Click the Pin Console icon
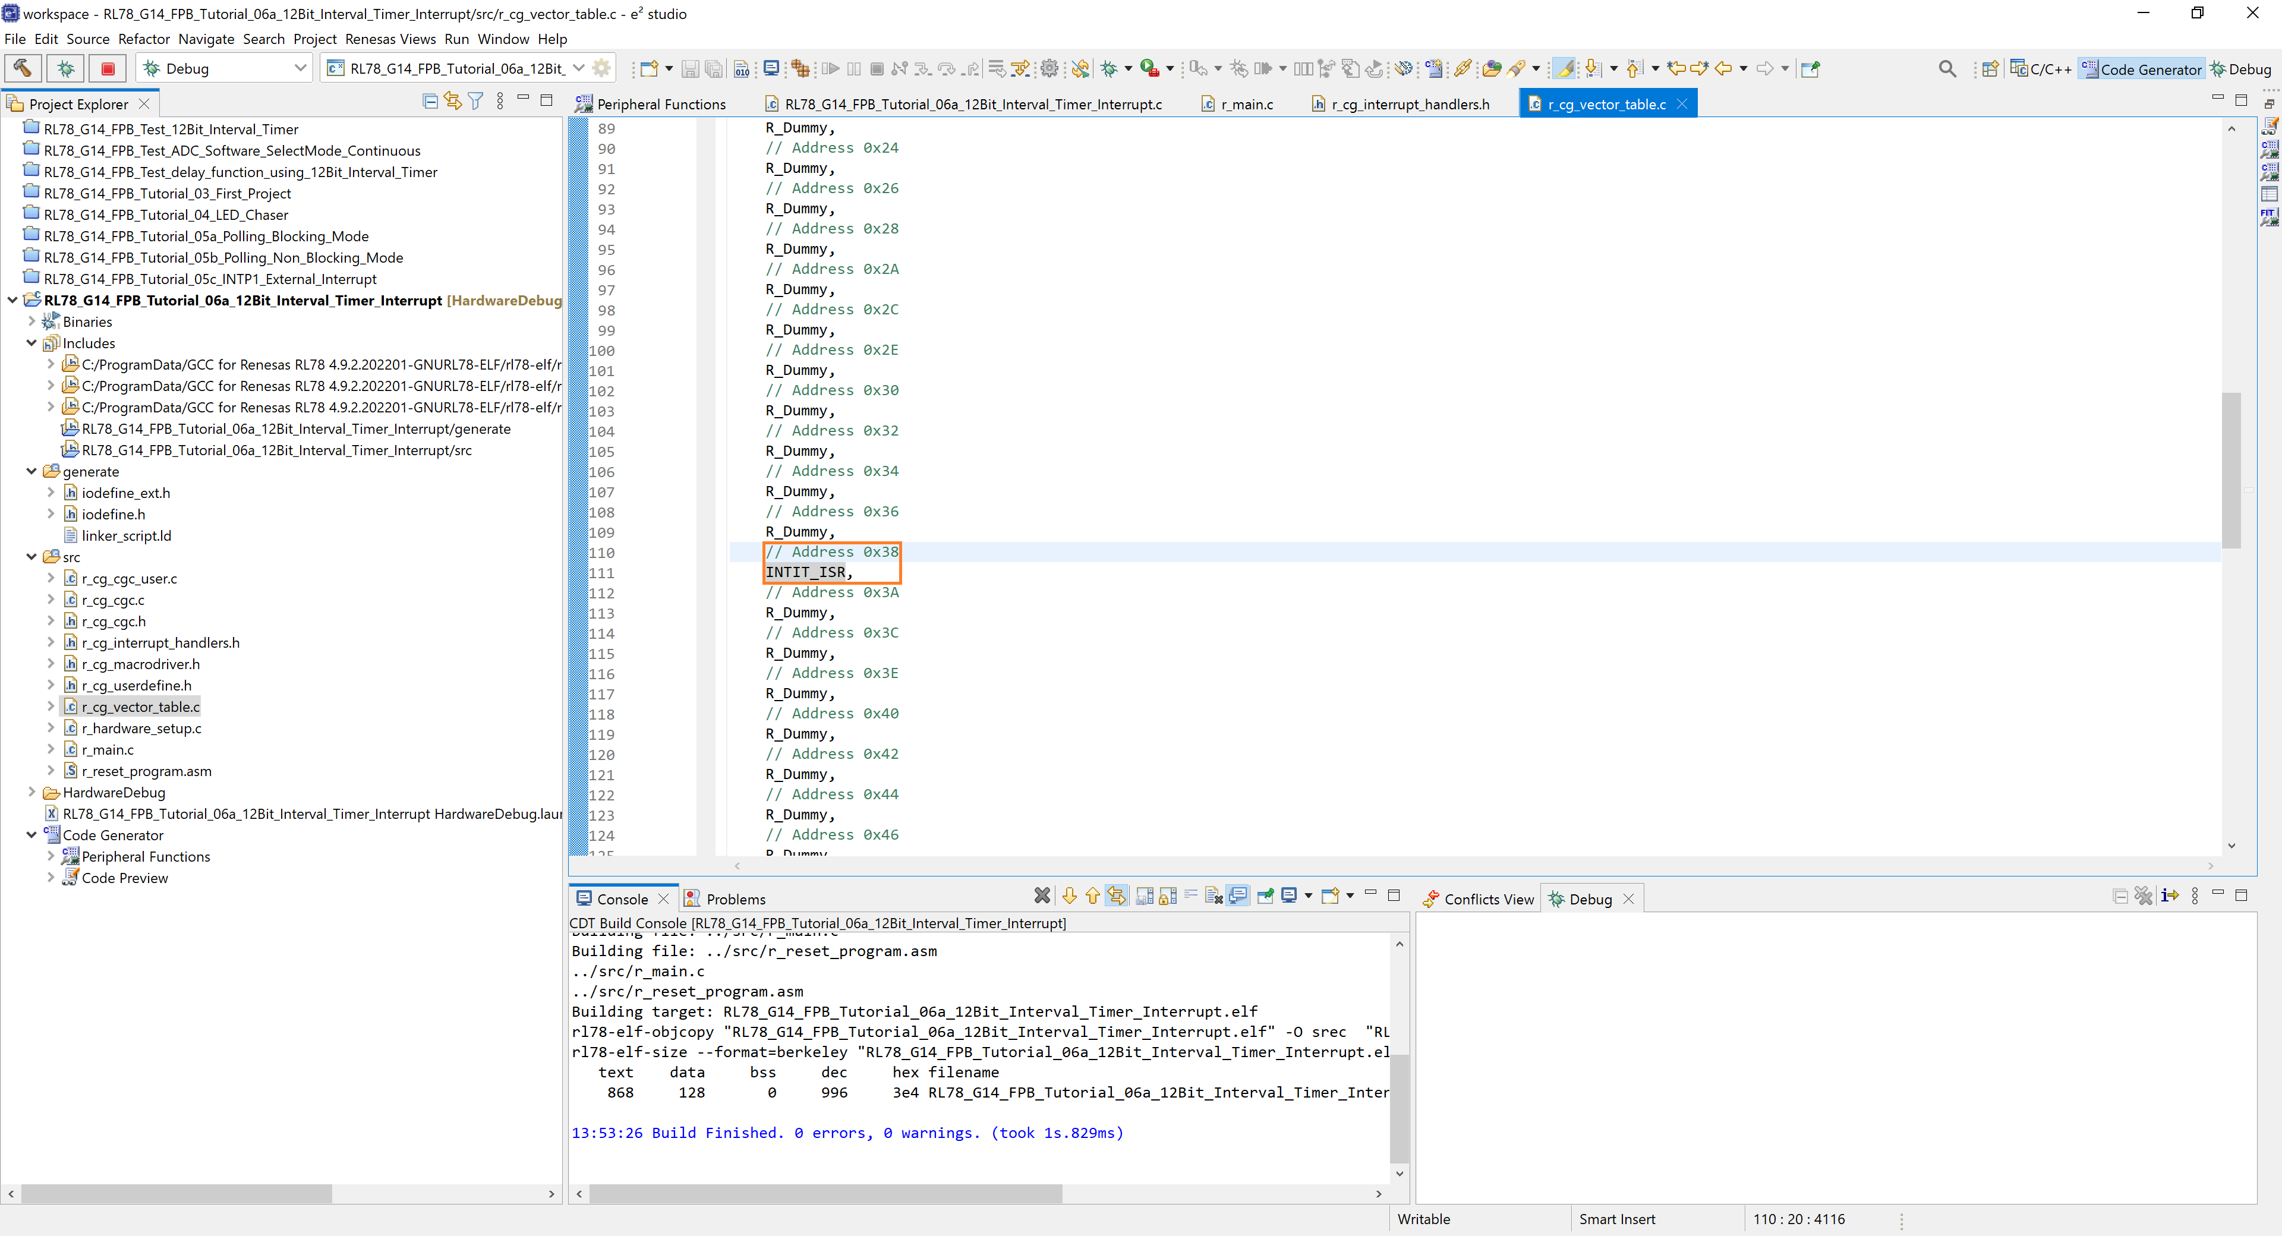Screen dimensions: 2282x1236 1265,896
